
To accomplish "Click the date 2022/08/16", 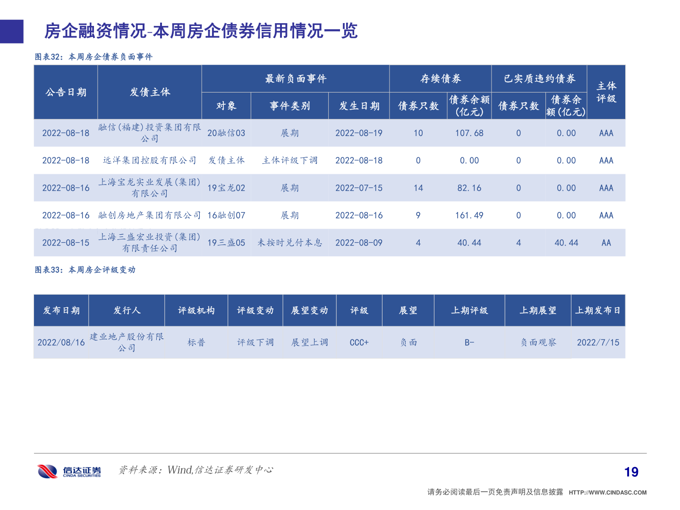I will [61, 342].
